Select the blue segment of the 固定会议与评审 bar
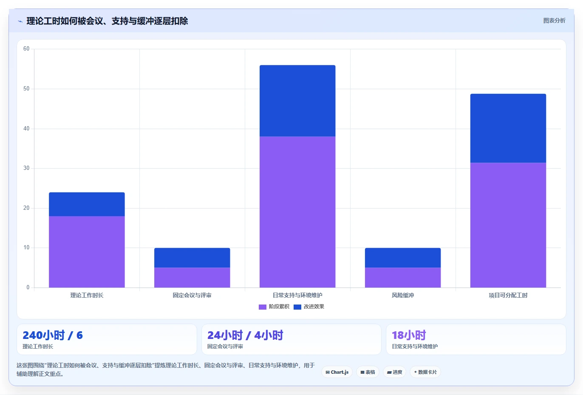The width and height of the screenshot is (583, 395). click(192, 258)
